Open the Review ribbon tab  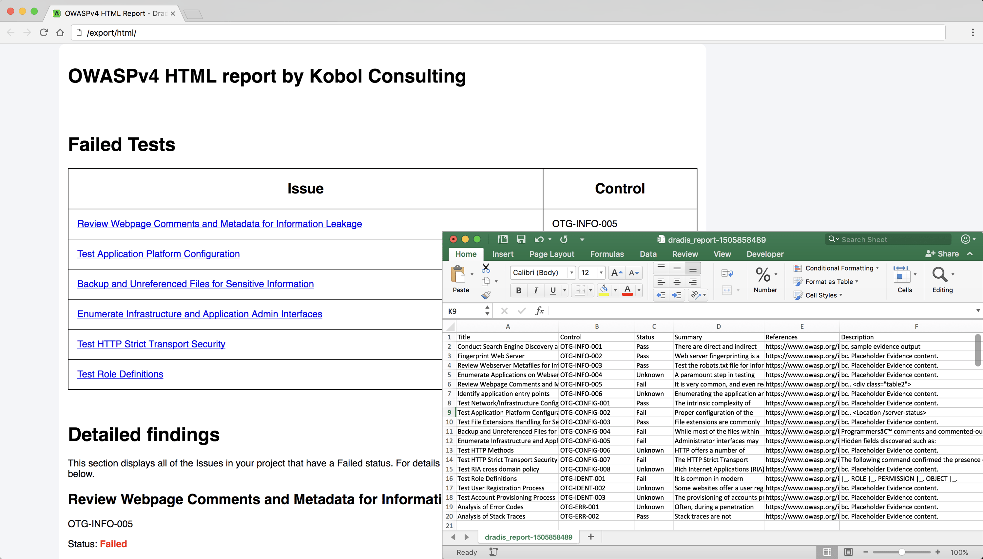click(685, 254)
